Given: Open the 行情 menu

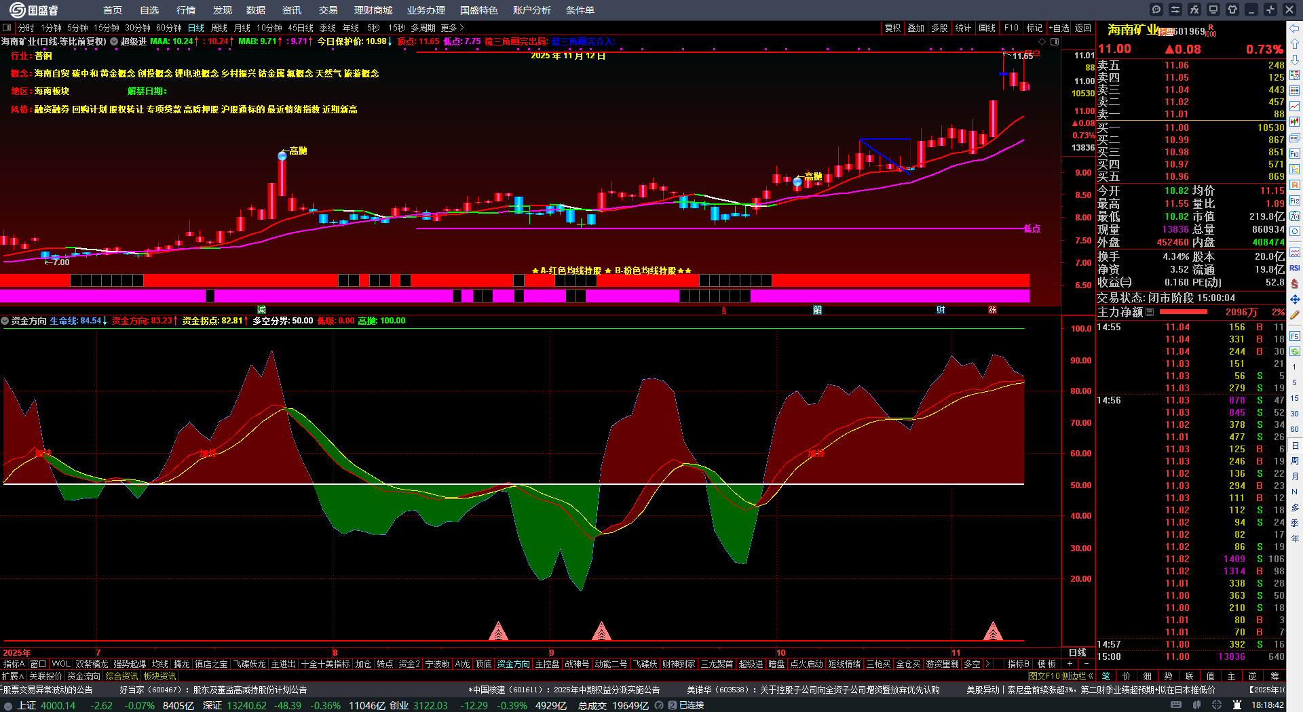Looking at the screenshot, I should (x=186, y=10).
